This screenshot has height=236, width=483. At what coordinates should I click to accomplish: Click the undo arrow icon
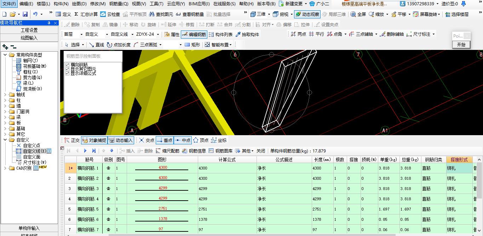(35, 15)
